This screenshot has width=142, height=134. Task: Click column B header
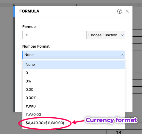click(x=76, y=5)
